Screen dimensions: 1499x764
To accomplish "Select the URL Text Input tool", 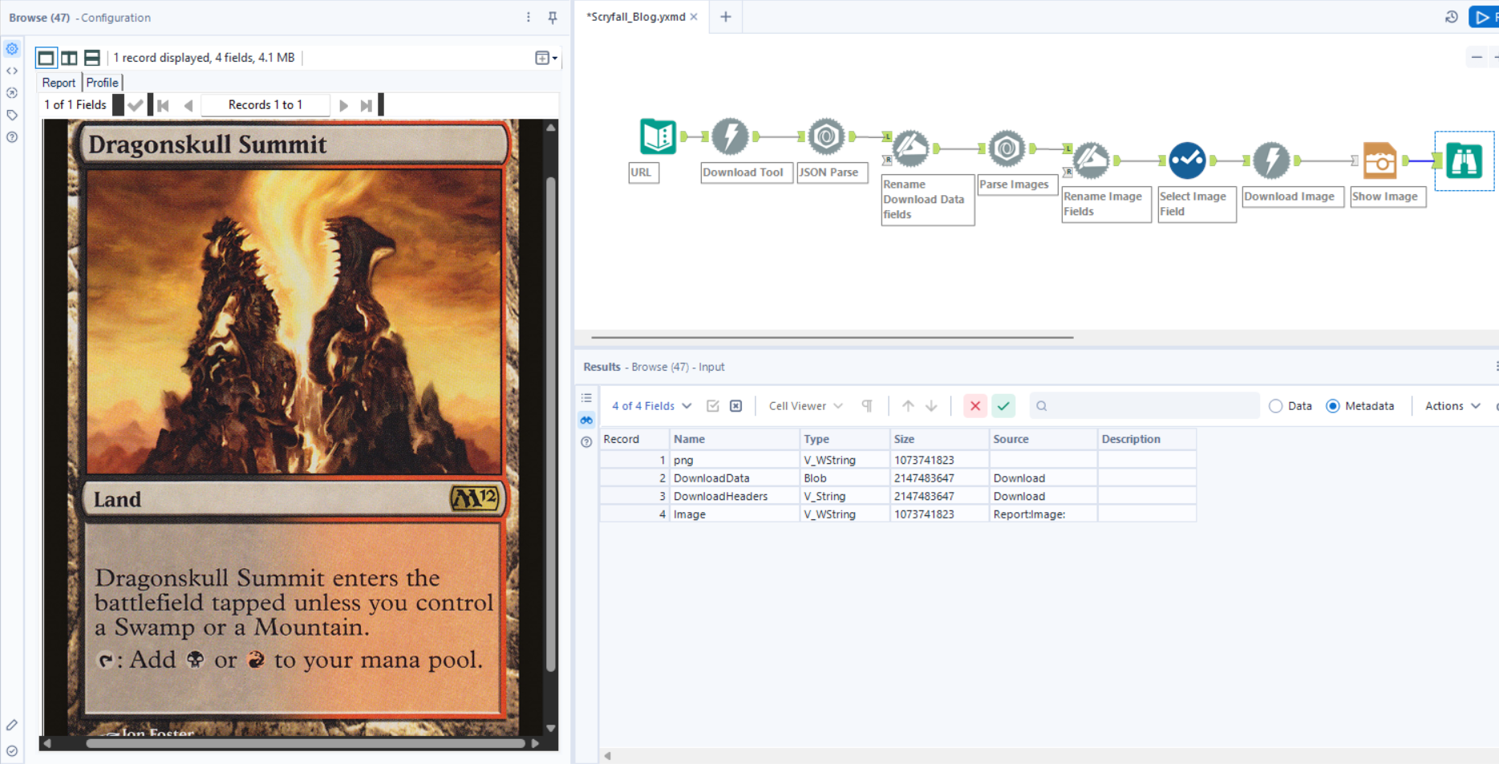I will click(658, 136).
